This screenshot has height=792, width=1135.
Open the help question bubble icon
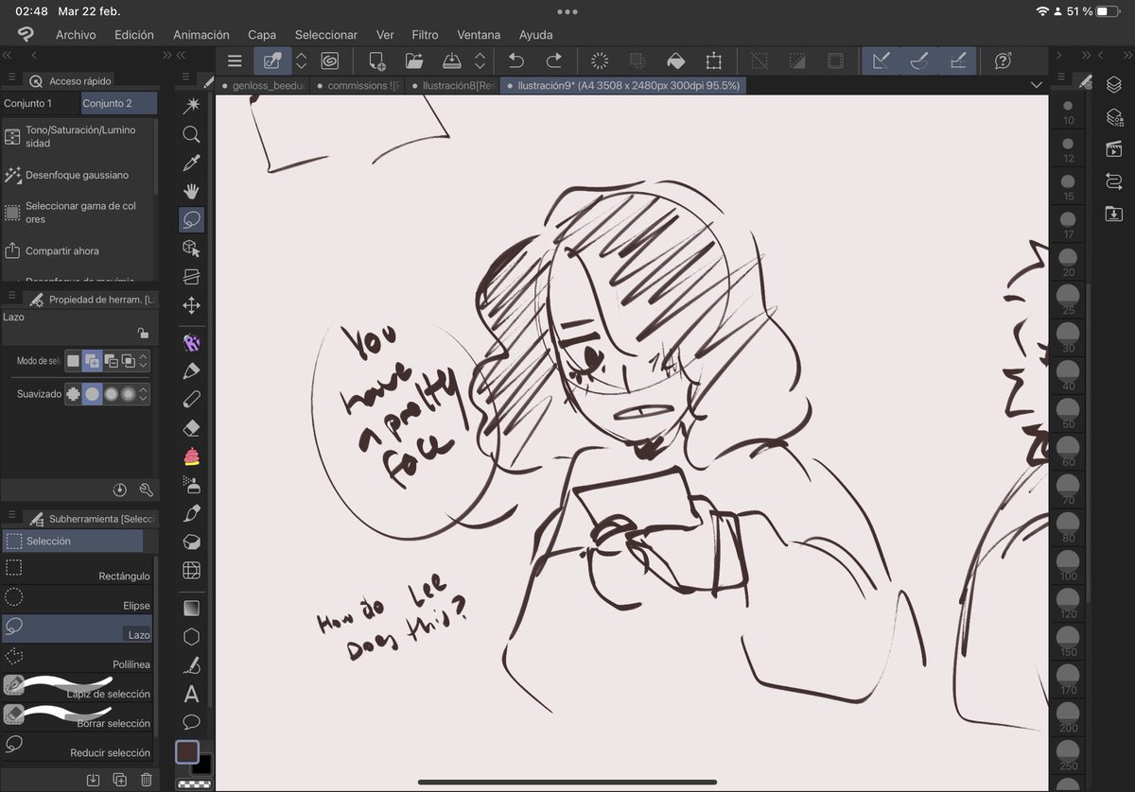coord(1004,60)
